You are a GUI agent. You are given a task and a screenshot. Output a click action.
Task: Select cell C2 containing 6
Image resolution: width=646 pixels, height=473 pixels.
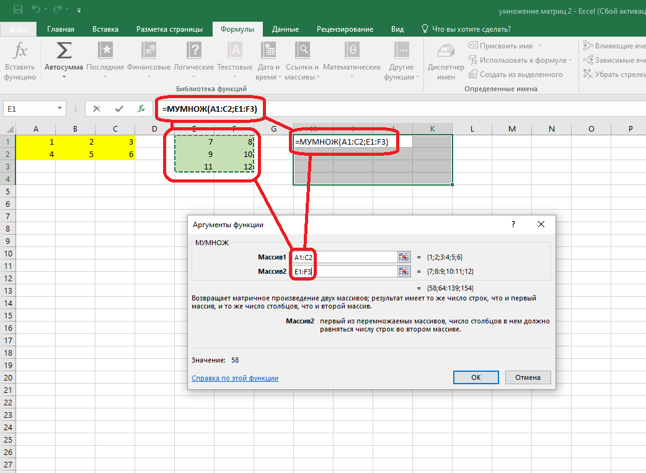(x=115, y=154)
